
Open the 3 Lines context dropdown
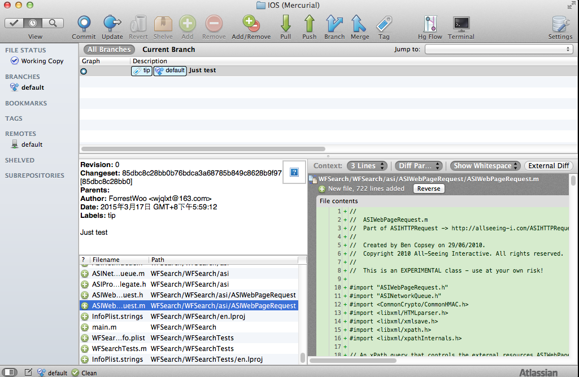pos(367,166)
